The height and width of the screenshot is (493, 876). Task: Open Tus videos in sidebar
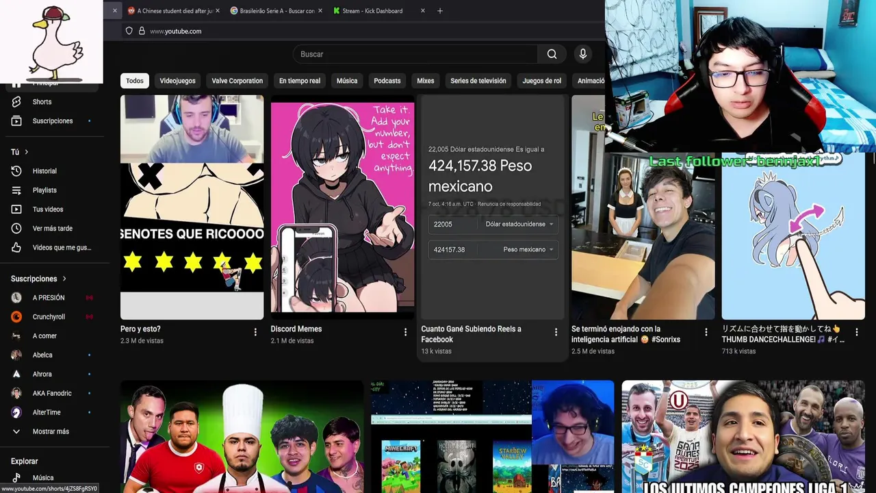[x=47, y=210]
